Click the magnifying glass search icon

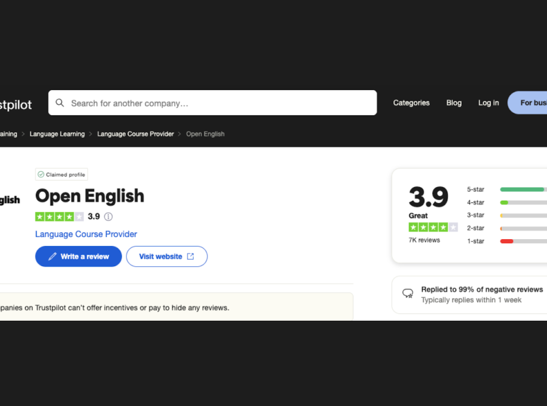(60, 103)
